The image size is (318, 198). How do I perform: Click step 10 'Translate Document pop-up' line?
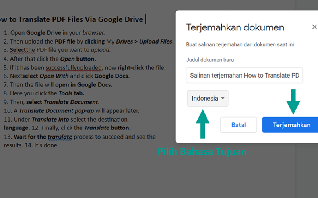pos(72,111)
